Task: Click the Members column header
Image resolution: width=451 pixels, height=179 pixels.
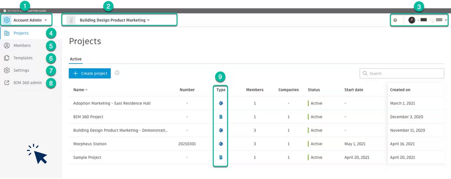Action: [255, 89]
